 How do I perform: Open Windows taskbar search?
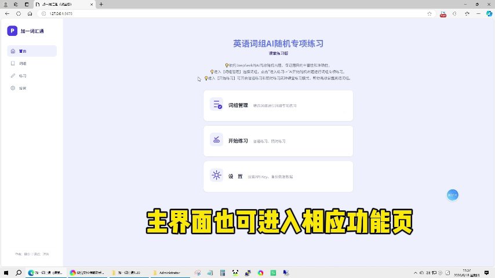click(19, 273)
